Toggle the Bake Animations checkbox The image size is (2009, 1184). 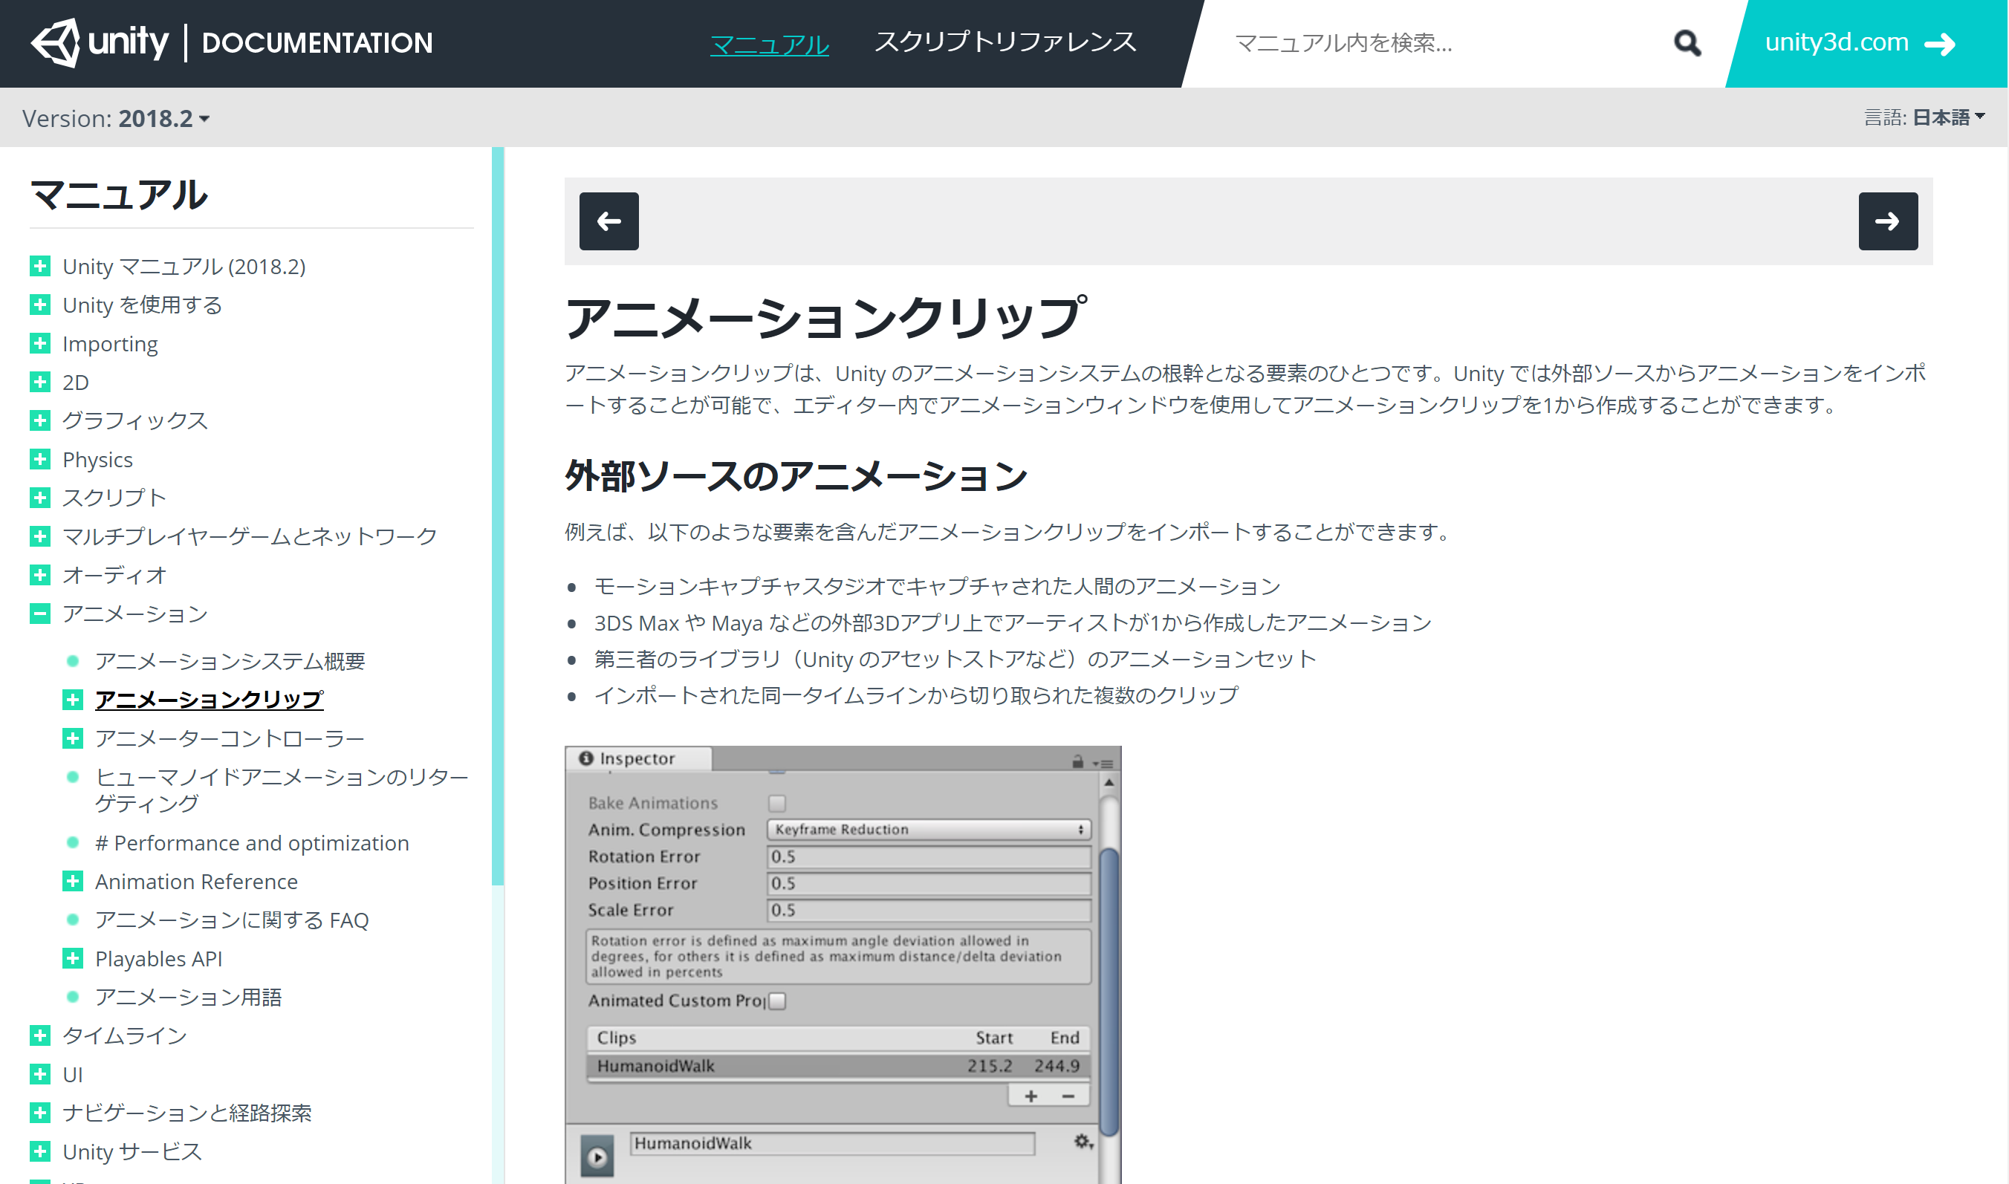tap(776, 804)
